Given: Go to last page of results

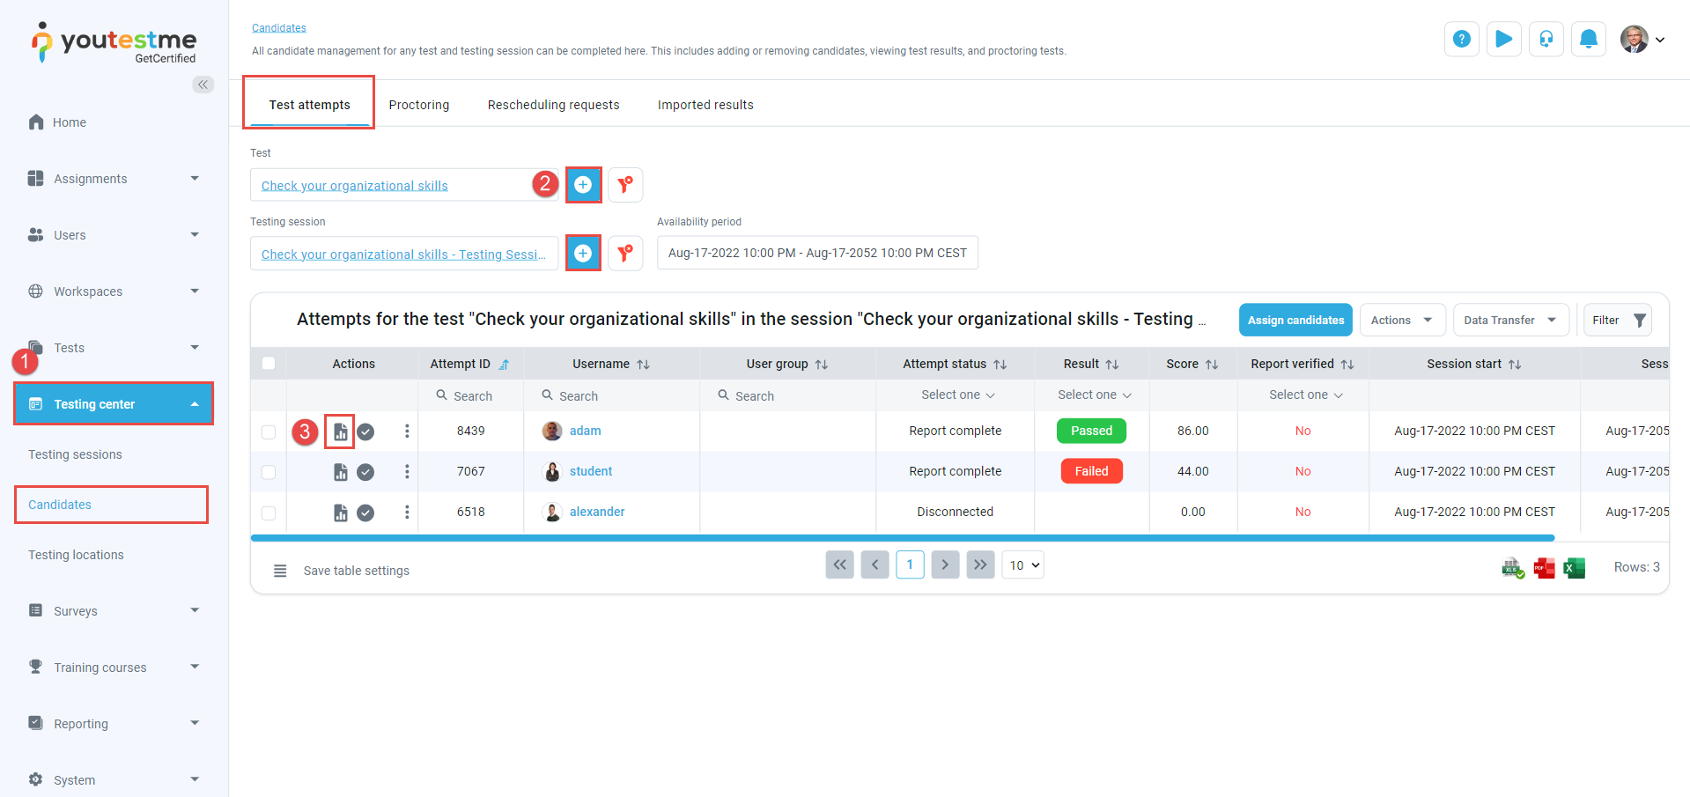Looking at the screenshot, I should pyautogui.click(x=980, y=565).
